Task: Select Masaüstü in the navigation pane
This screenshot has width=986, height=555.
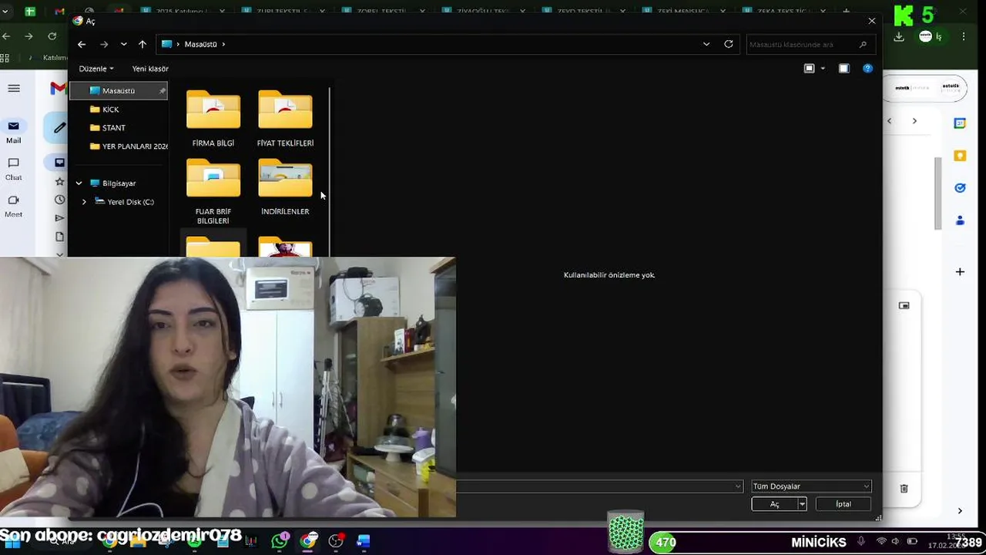Action: pos(119,91)
